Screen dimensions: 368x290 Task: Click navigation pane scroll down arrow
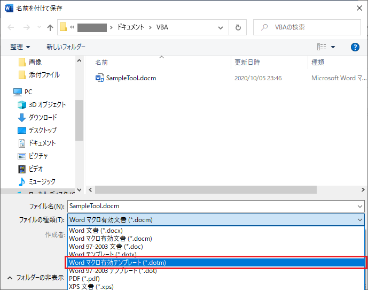[80, 189]
